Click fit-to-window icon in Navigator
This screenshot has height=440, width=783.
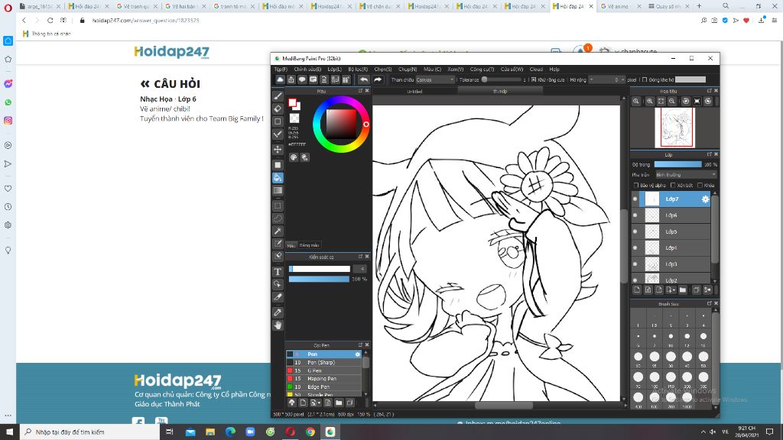click(x=661, y=102)
